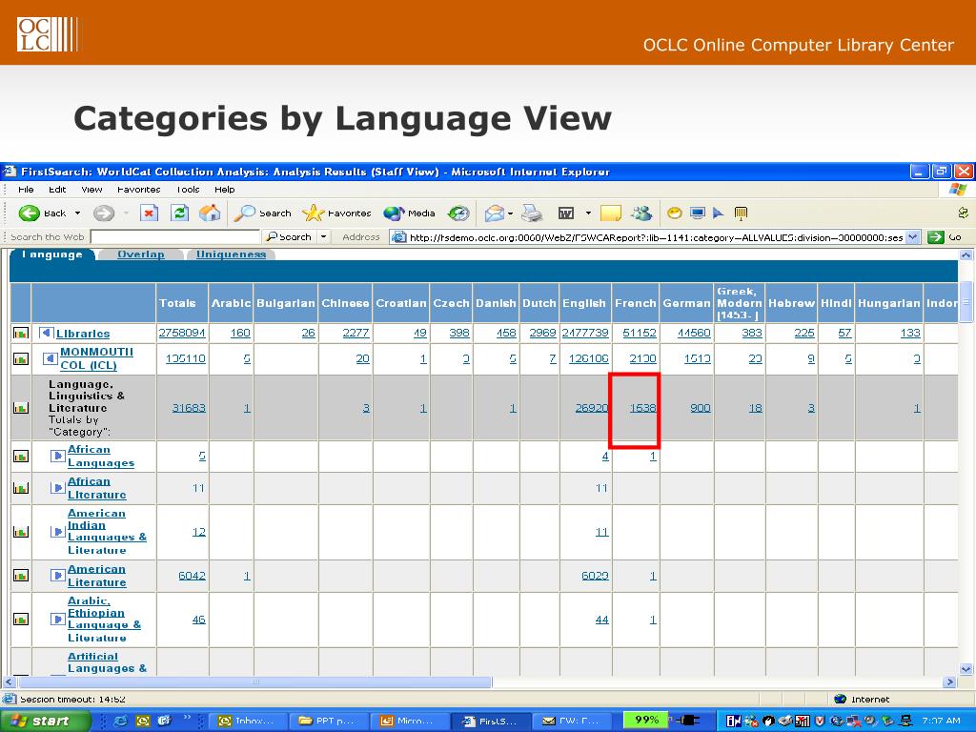This screenshot has height=732, width=976.
Task: Click the vertical scrollbar down arrow
Action: click(x=966, y=670)
